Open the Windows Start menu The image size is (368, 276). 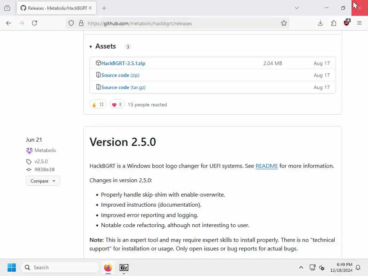[x=11, y=267]
